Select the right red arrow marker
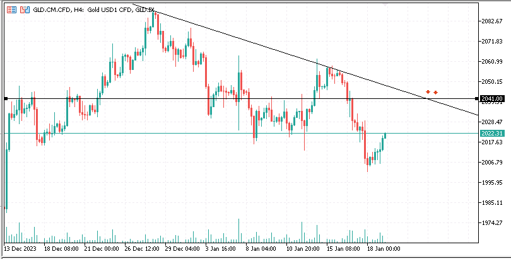Viewport: 511px width, 259px height. point(435,93)
